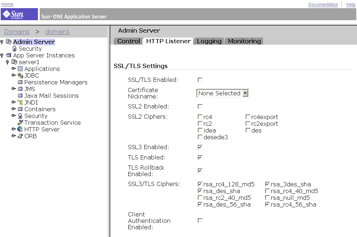Open the Certificate Nickname dropdown
Viewport: 357px width, 237px height.
222,93
